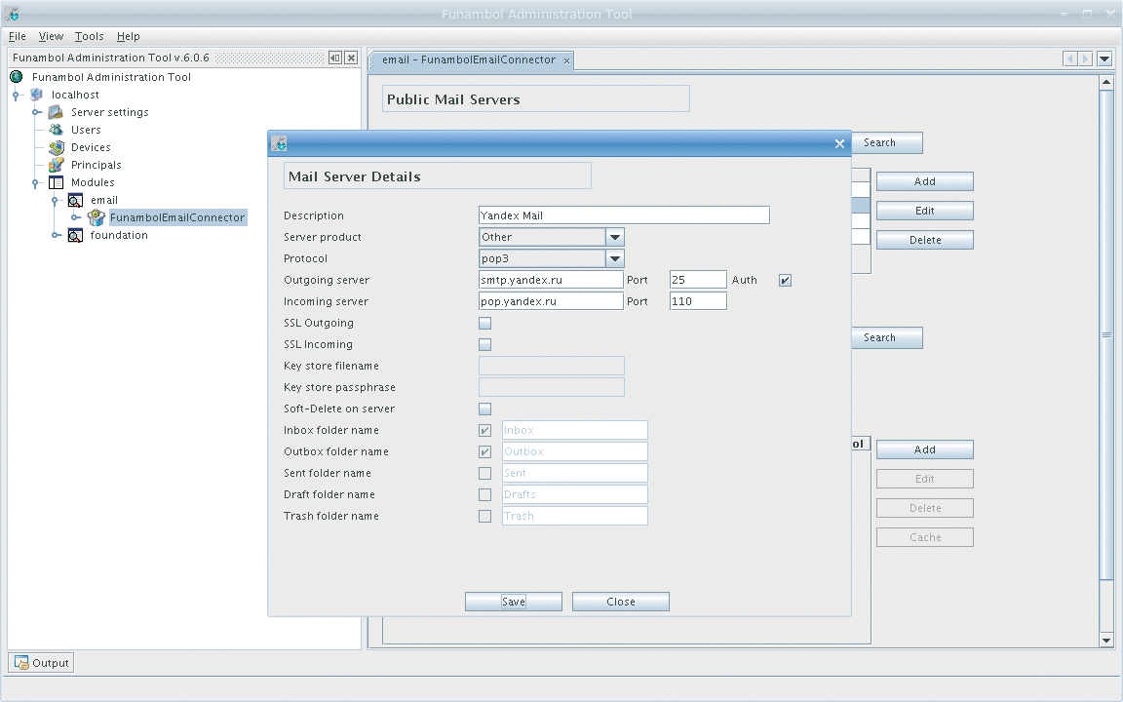
Task: Open the Protocol dropdown
Action: click(614, 258)
